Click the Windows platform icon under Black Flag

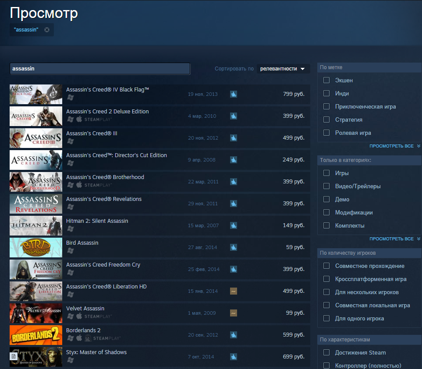click(71, 98)
